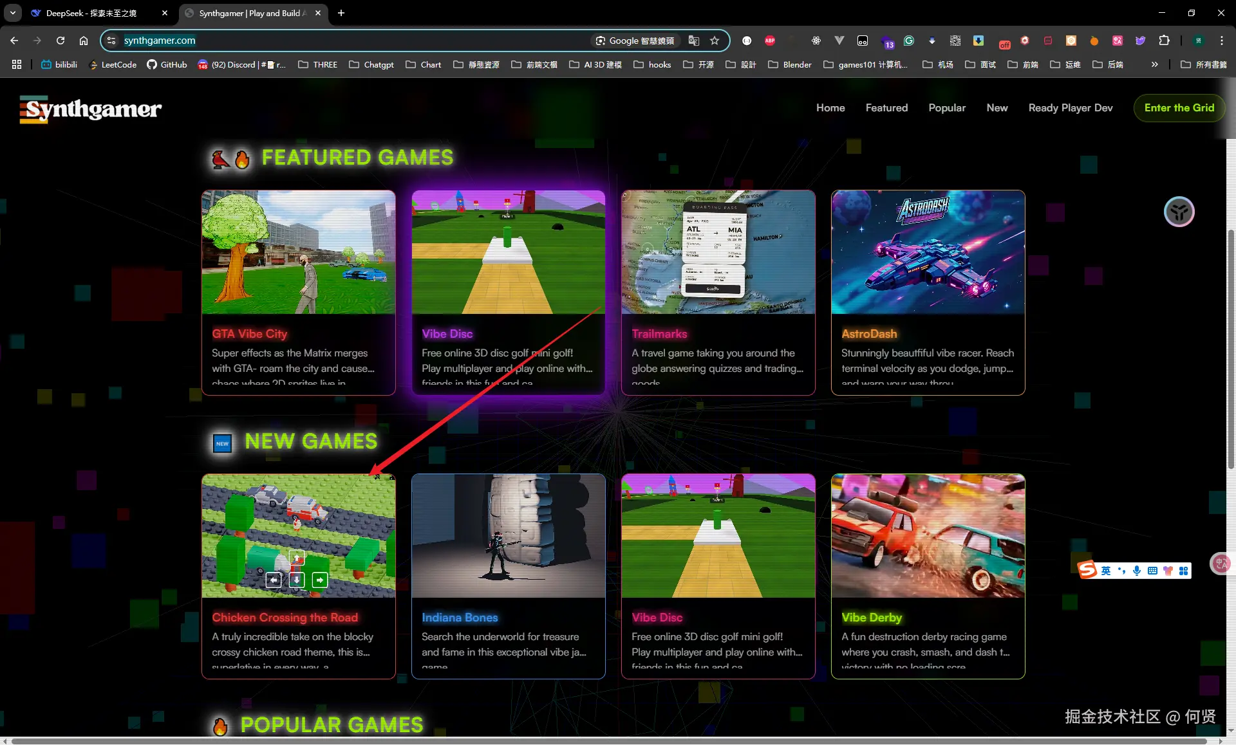Screen dimensions: 1236x745
Task: Click the Enter the Grid button
Action: [x=1179, y=107]
